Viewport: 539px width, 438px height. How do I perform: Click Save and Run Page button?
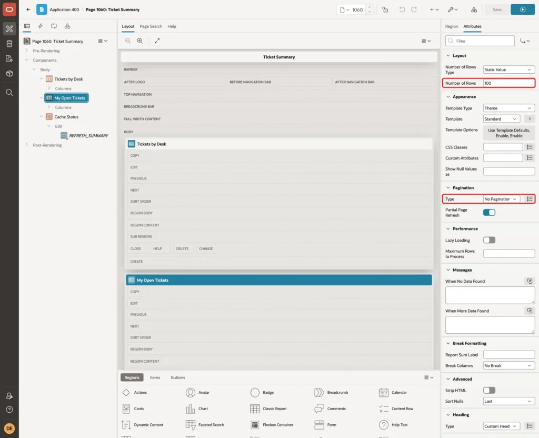click(523, 9)
